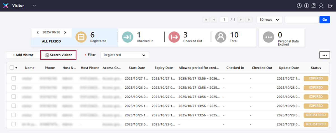The height and width of the screenshot is (133, 336).
Task: Check the last visitor row checkbox
Action: pos(14,124)
